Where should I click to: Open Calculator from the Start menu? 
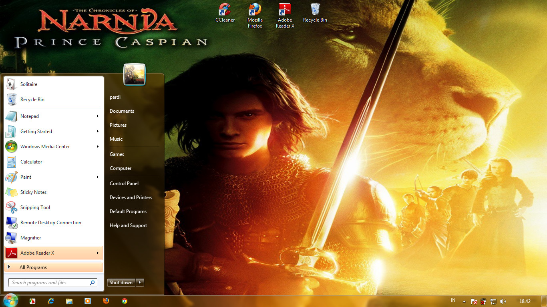pyautogui.click(x=54, y=162)
